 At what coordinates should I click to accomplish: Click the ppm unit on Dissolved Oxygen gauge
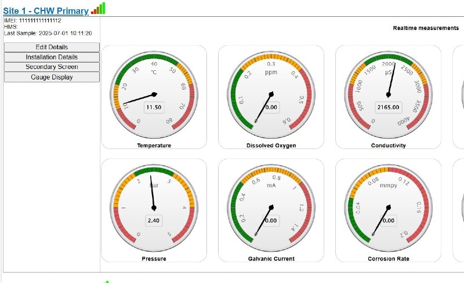click(271, 72)
